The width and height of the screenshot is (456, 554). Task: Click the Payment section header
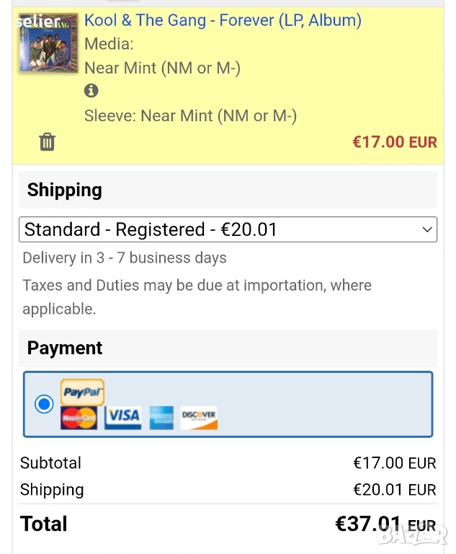coord(65,348)
